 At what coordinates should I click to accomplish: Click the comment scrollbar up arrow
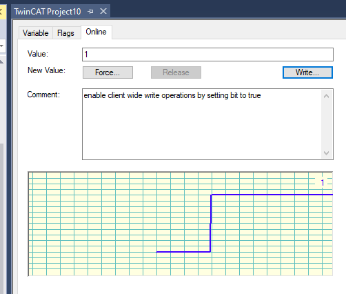click(326, 96)
